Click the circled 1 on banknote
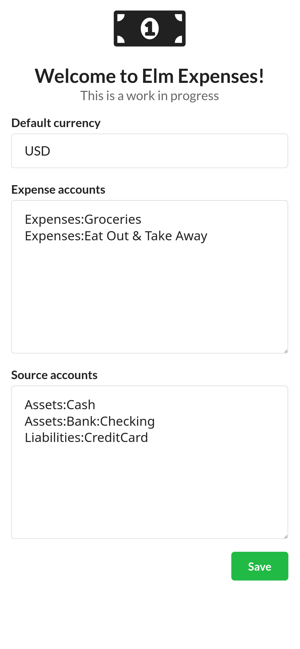 150,29
